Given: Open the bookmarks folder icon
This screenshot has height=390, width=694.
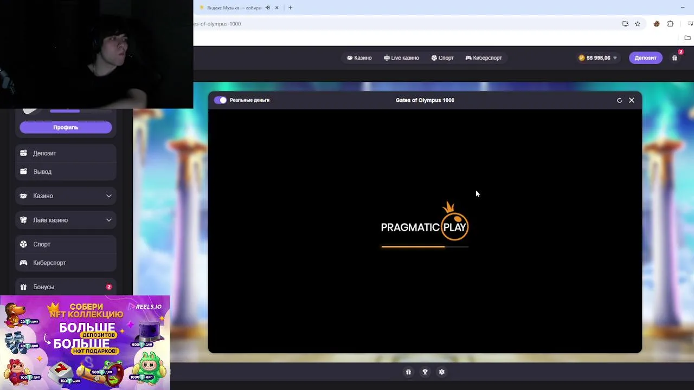Looking at the screenshot, I should [x=687, y=38].
